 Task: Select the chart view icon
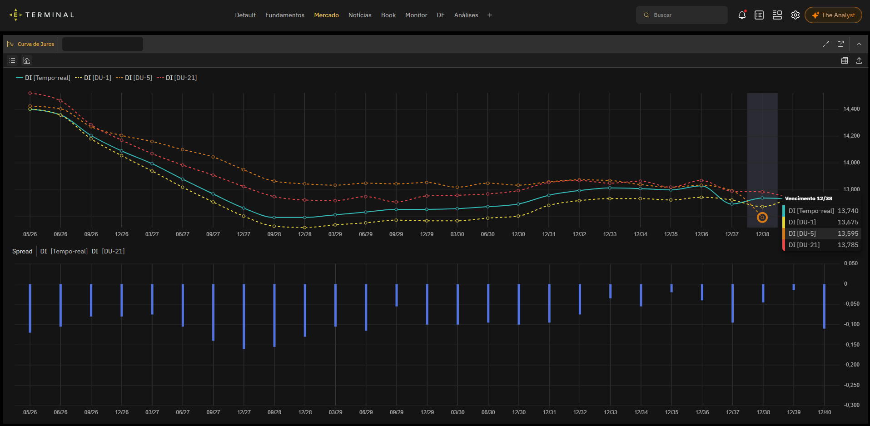coord(27,60)
